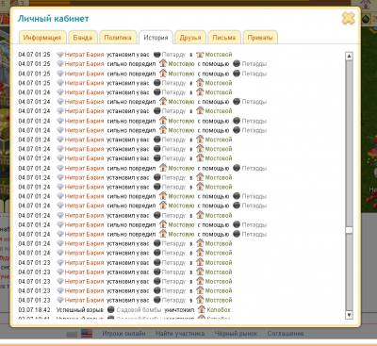This screenshot has height=346, width=377.
Task: Click the diamond icon in the entry above 03.07 18:42
Action: 60,300
